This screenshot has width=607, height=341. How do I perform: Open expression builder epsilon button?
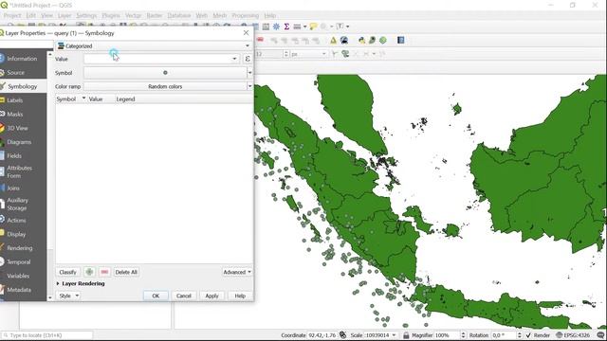[x=248, y=59]
